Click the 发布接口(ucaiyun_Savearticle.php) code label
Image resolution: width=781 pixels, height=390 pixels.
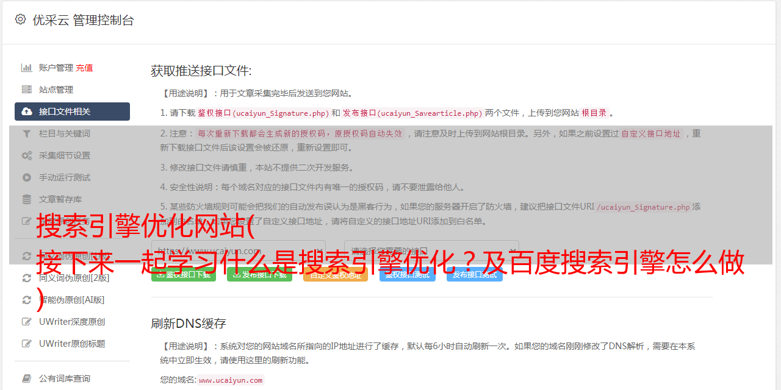(412, 113)
